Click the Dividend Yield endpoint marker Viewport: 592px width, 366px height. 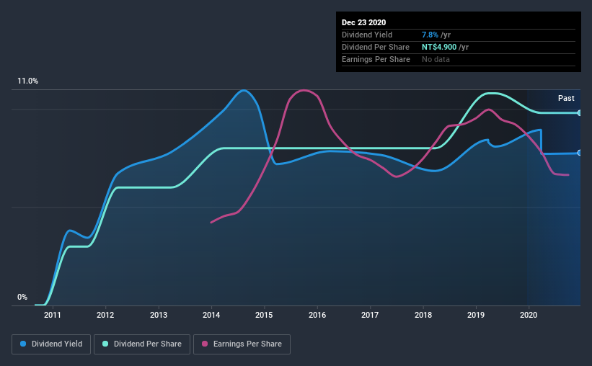579,153
